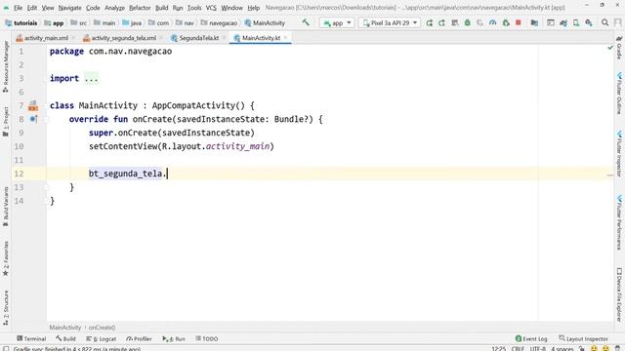625x351 pixels.
Task: Click the tutorials breadcrumb in navigation bar
Action: (x=21, y=23)
